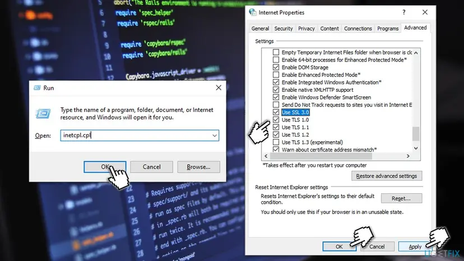464x261 pixels.
Task: Uncheck Enable DOM Storage
Action: pyautogui.click(x=276, y=67)
